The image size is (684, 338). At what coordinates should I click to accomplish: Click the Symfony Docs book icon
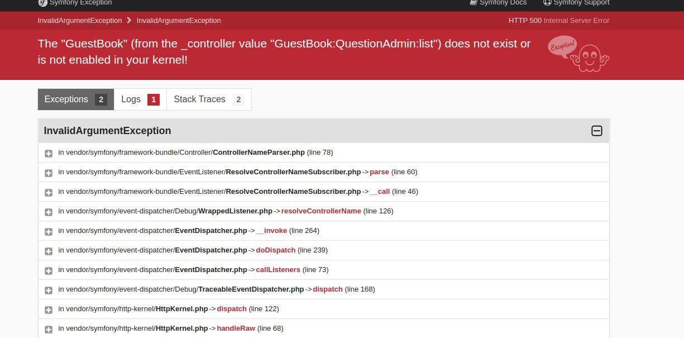click(473, 2)
